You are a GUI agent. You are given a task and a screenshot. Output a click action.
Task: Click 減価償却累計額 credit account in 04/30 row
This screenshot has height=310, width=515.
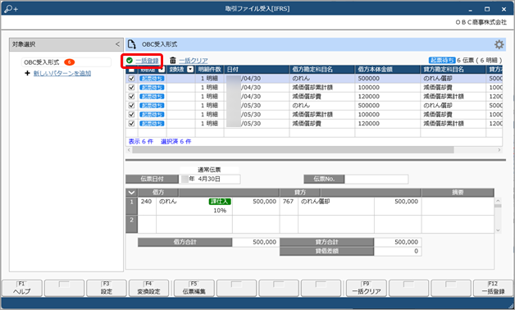click(444, 97)
